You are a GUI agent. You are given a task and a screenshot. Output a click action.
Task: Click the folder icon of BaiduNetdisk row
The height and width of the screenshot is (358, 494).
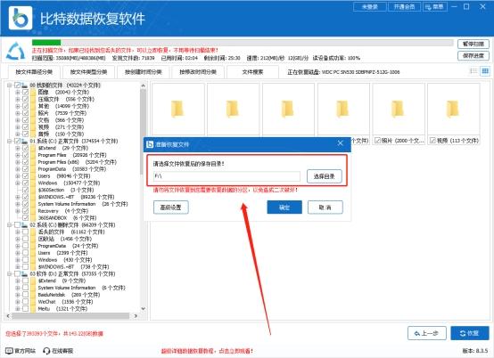[33, 295]
